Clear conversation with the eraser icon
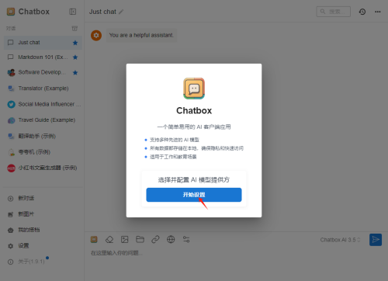 [x=109, y=240]
